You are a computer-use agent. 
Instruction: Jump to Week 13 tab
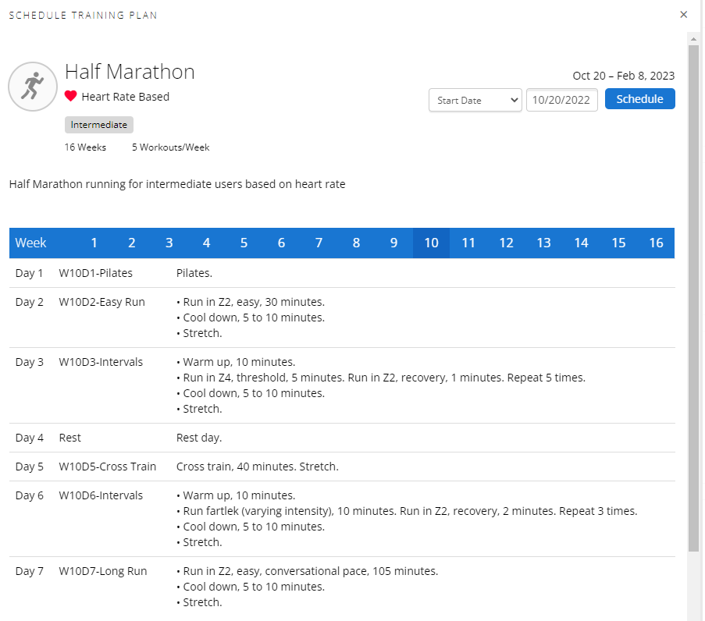click(x=543, y=243)
